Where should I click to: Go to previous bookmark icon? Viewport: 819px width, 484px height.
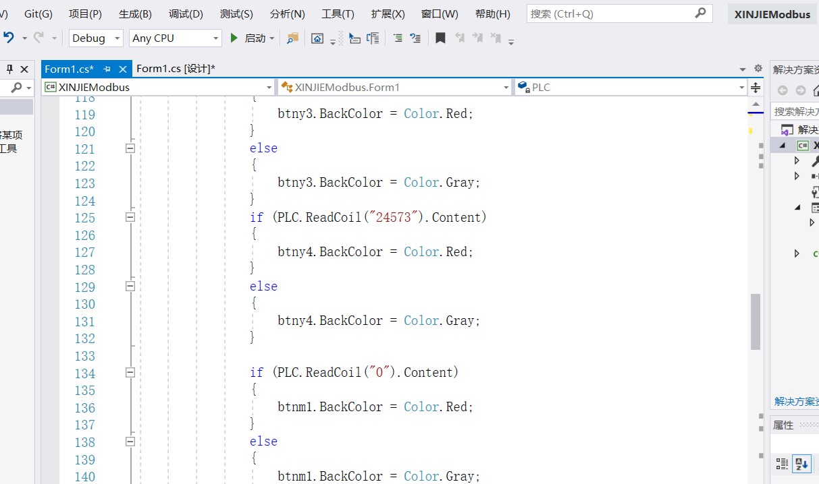click(460, 38)
